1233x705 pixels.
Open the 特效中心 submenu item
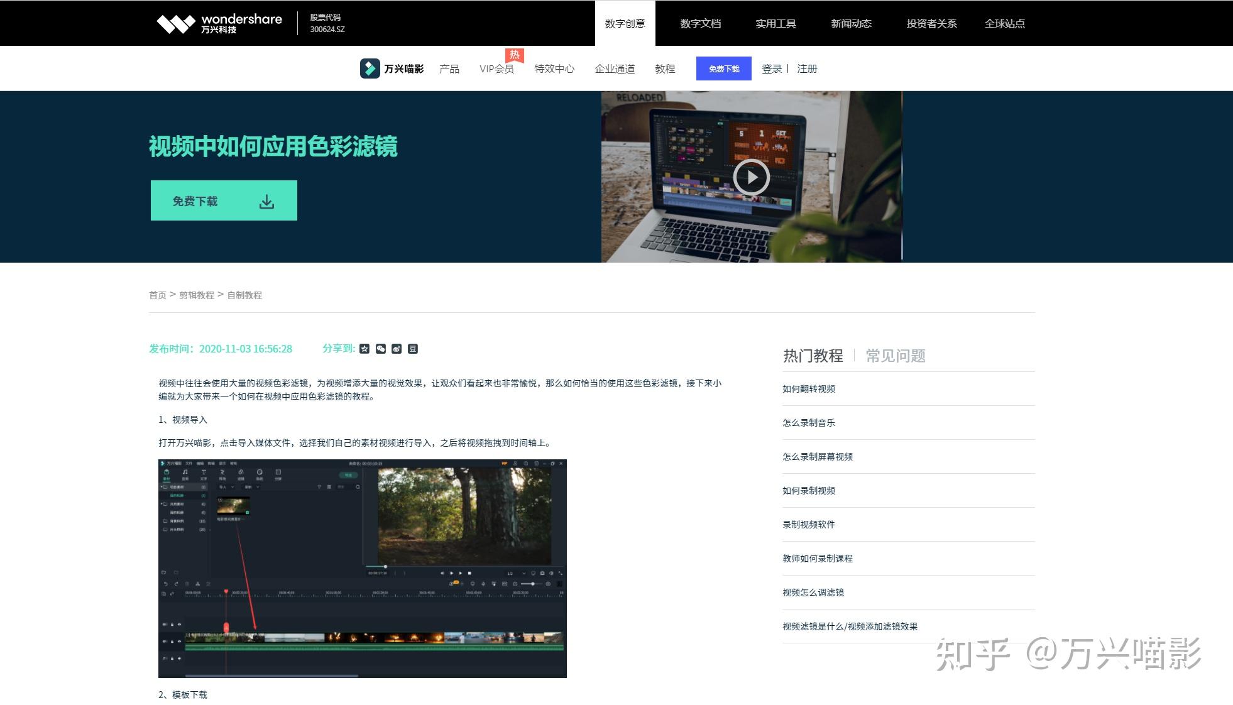(554, 68)
